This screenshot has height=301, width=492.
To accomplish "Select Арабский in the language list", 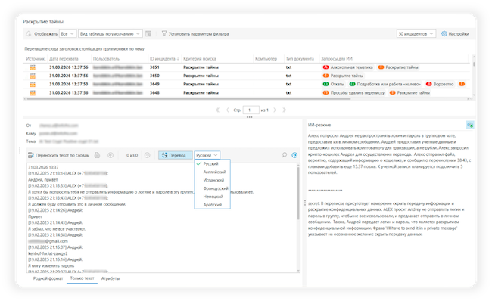I will (x=213, y=205).
